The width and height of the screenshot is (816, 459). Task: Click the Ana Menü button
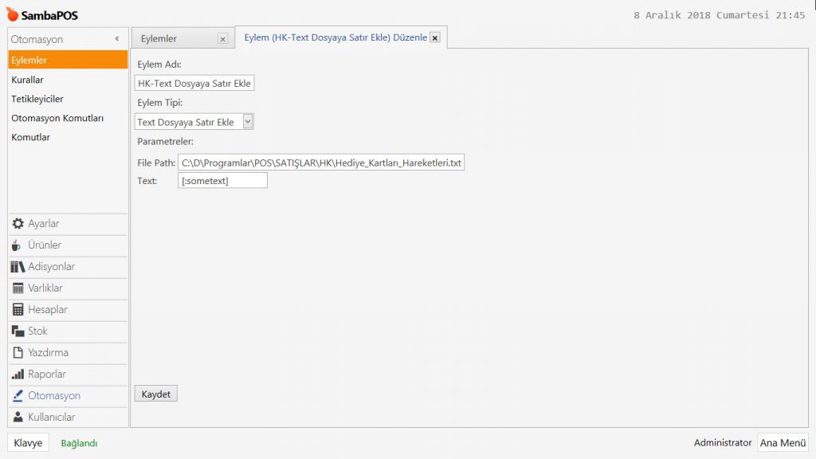(783, 443)
